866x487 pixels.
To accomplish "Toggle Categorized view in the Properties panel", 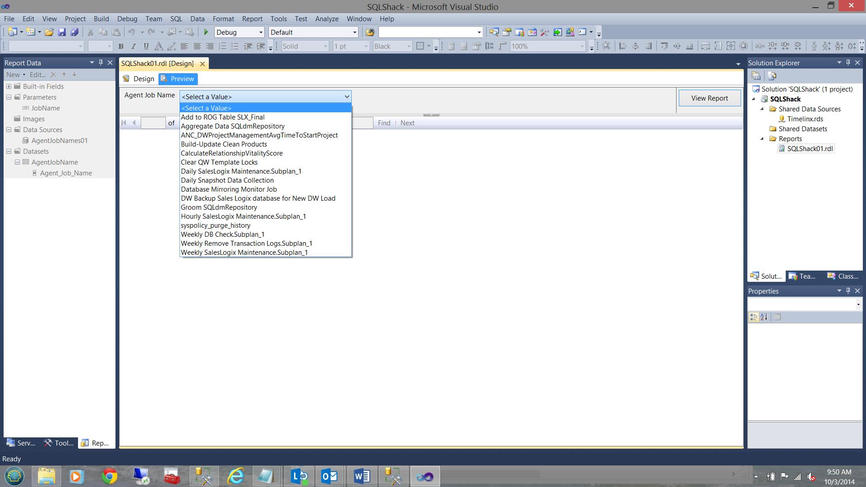I will point(753,317).
